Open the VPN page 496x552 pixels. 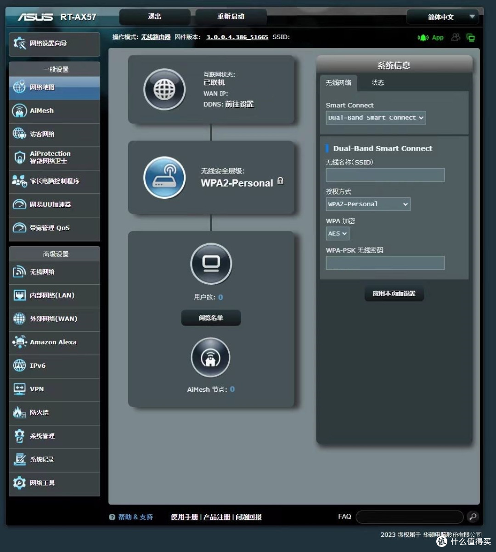(x=54, y=389)
